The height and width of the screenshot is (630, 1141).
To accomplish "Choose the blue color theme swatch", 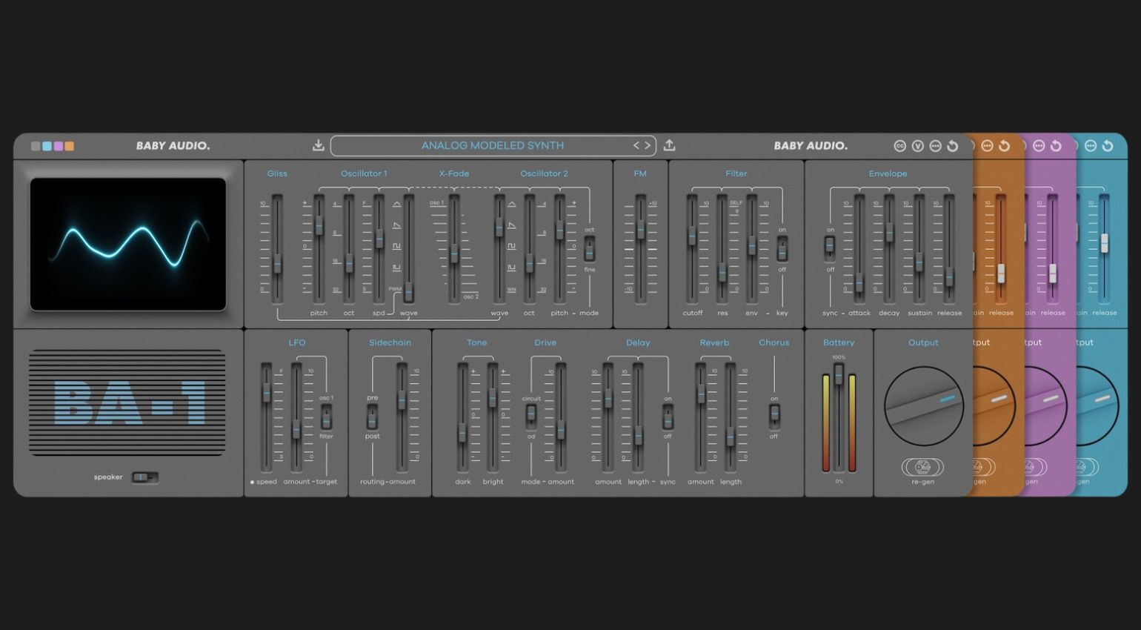I will (47, 146).
